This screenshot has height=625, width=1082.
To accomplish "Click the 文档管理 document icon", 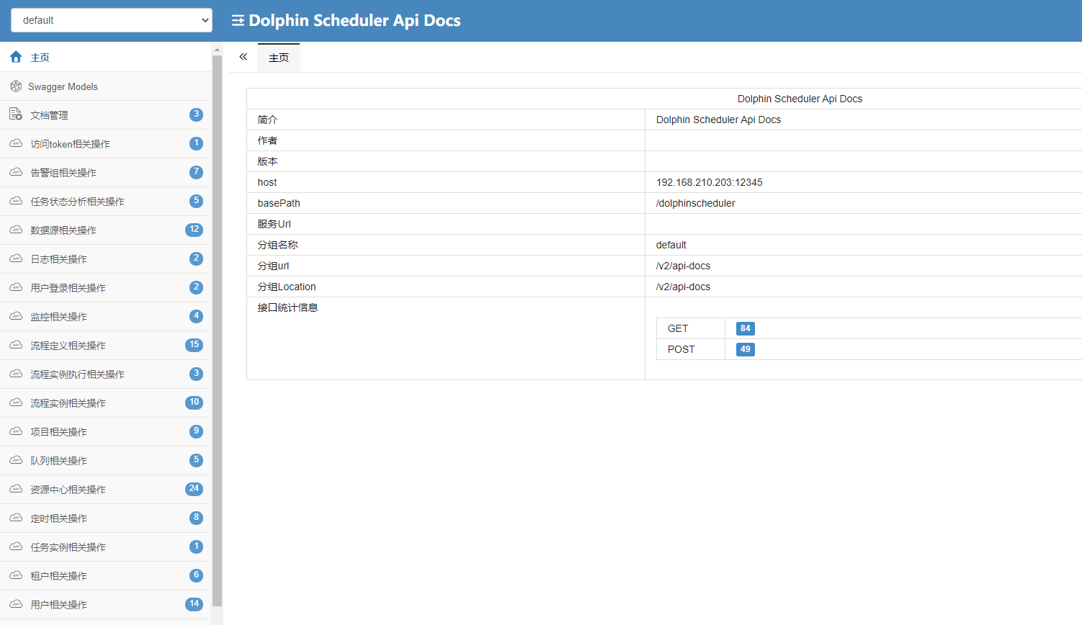I will click(15, 114).
